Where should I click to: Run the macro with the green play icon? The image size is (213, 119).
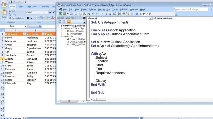pyautogui.click(x=102, y=14)
